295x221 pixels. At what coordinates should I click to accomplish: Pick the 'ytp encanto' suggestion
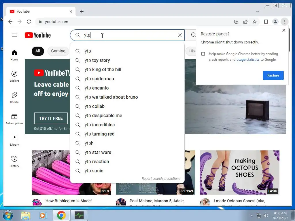[127, 88]
